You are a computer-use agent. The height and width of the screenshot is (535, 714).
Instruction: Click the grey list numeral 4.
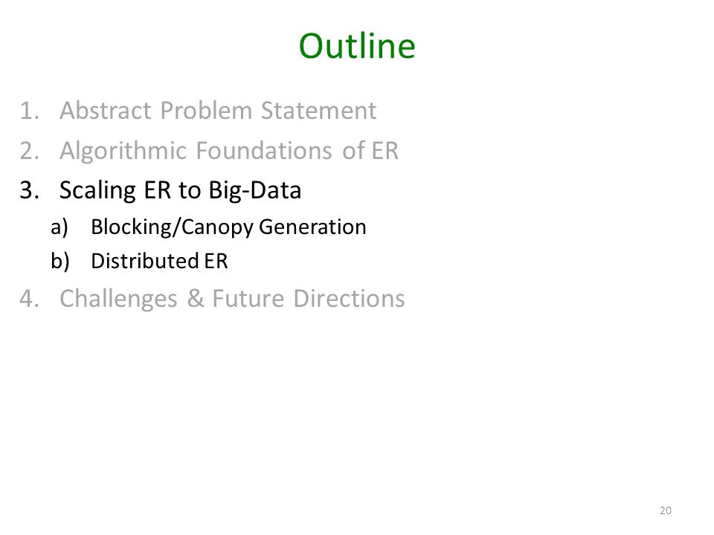coord(29,299)
